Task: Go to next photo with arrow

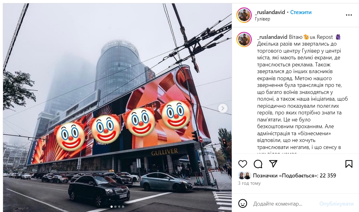Action: (223, 108)
